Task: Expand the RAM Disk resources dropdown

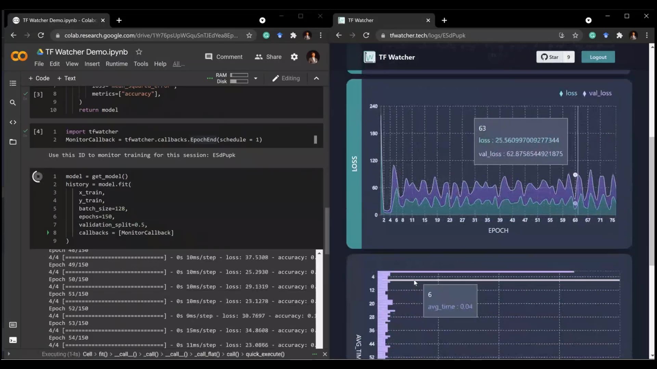Action: click(x=255, y=78)
